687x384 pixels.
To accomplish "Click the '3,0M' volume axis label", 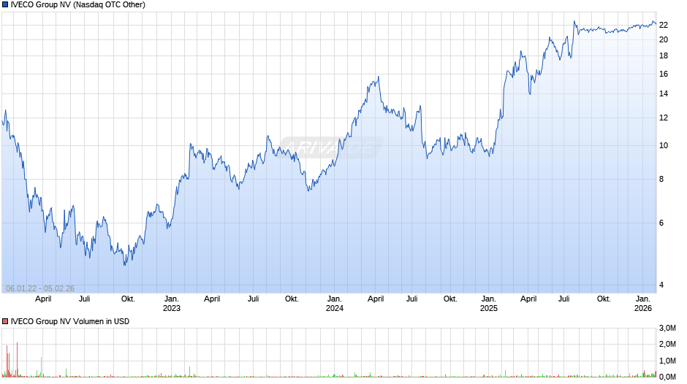I will pos(667,328).
